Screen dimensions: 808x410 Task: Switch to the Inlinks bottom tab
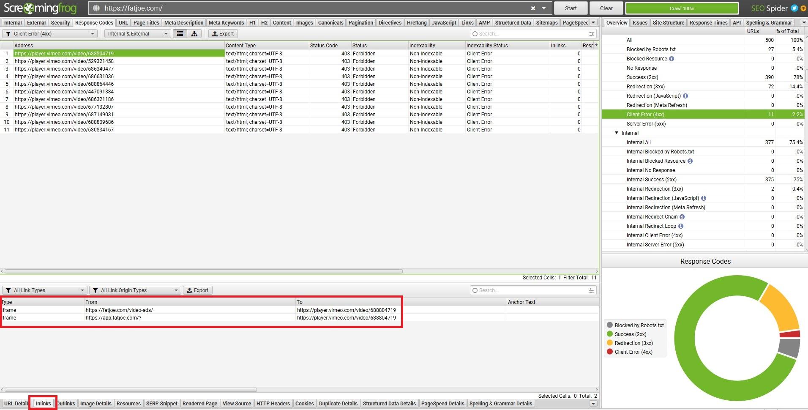[x=43, y=403]
